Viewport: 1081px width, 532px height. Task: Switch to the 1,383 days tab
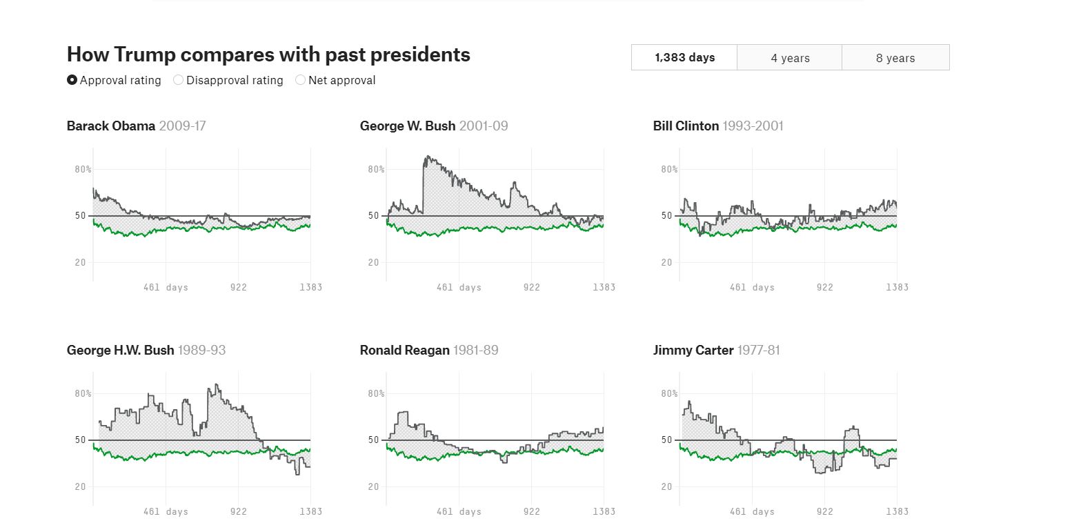(x=684, y=58)
